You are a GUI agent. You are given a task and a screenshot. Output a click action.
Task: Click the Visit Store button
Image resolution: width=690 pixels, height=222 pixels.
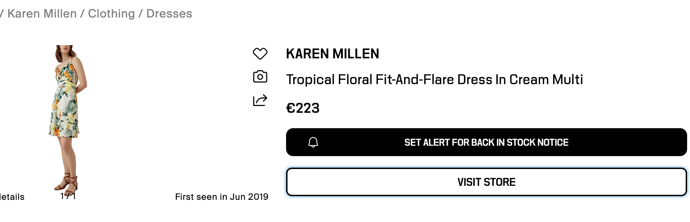coord(486,182)
